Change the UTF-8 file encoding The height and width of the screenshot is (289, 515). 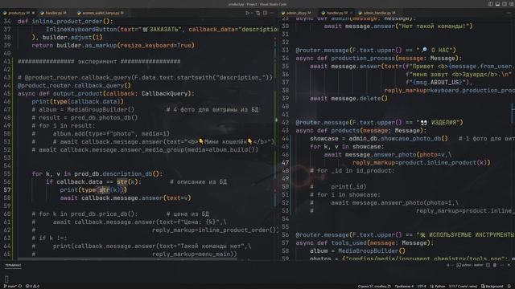pyautogui.click(x=422, y=286)
